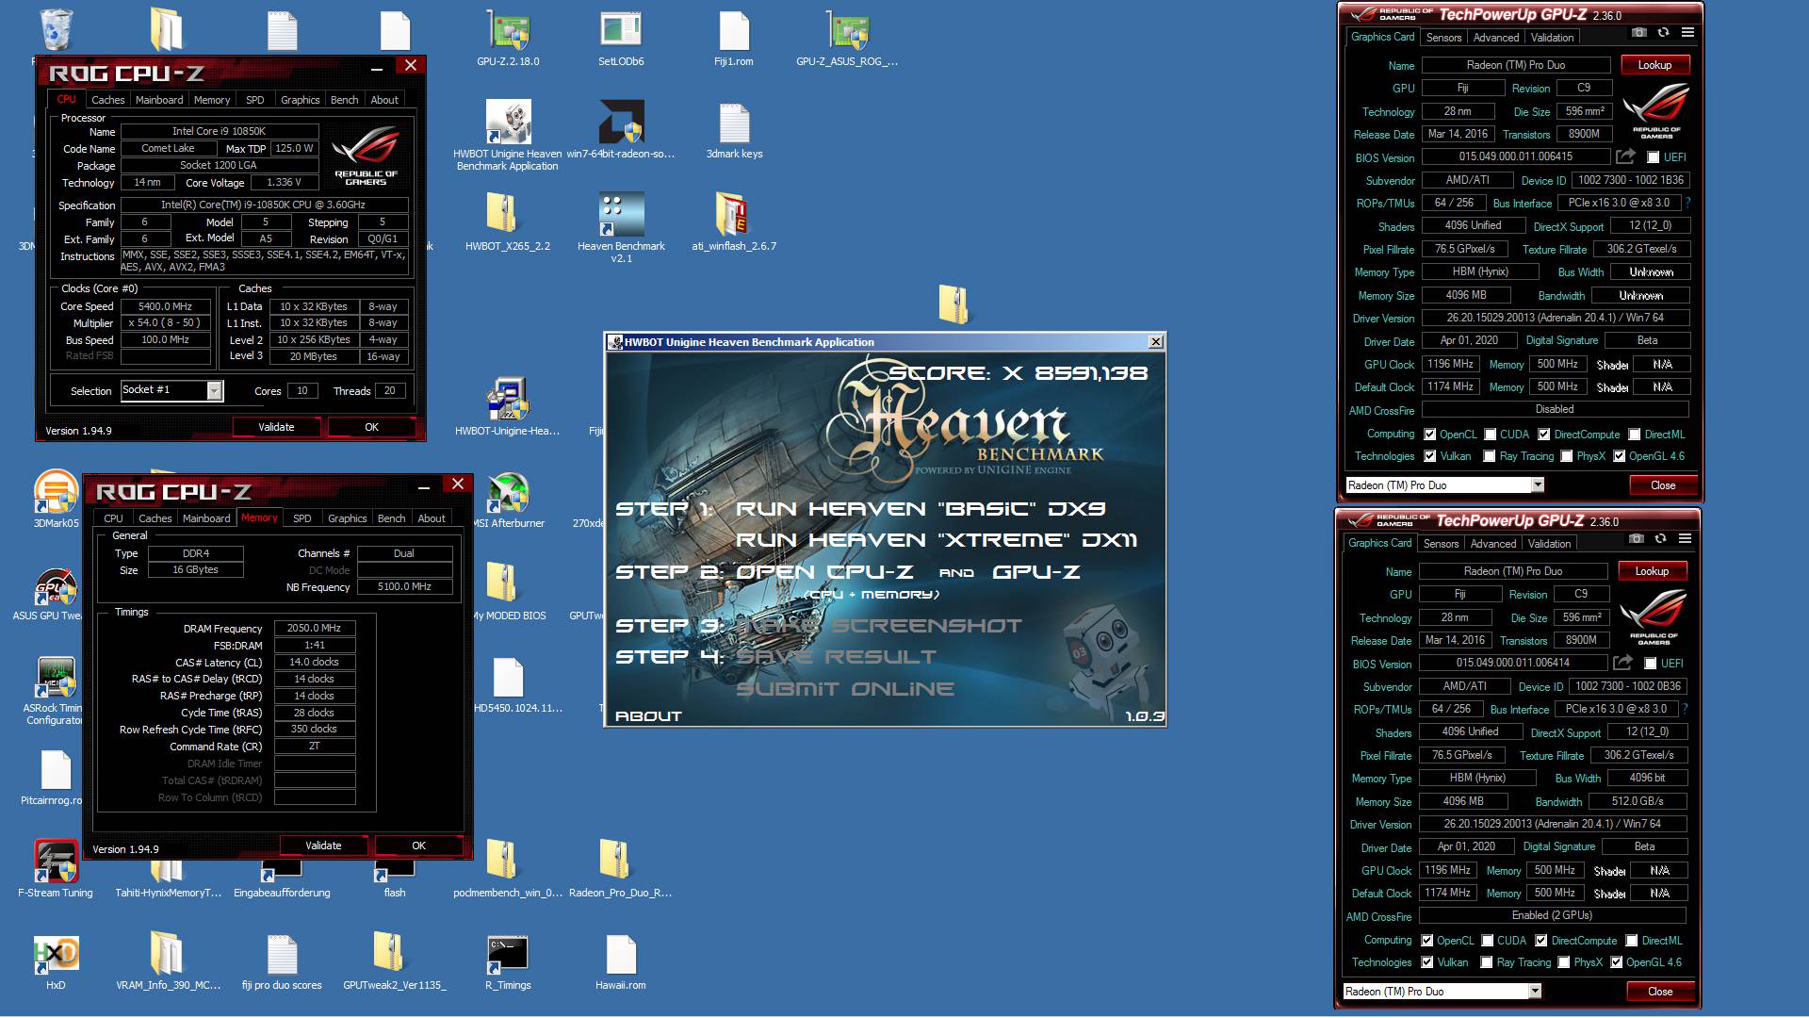Toggle DirectML checkbox in lower GPU-Z

click(1632, 941)
